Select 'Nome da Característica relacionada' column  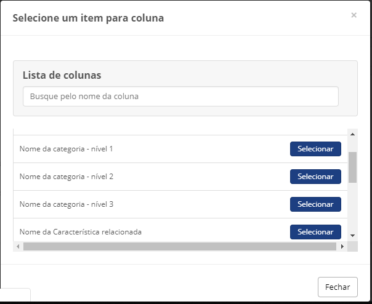click(315, 232)
